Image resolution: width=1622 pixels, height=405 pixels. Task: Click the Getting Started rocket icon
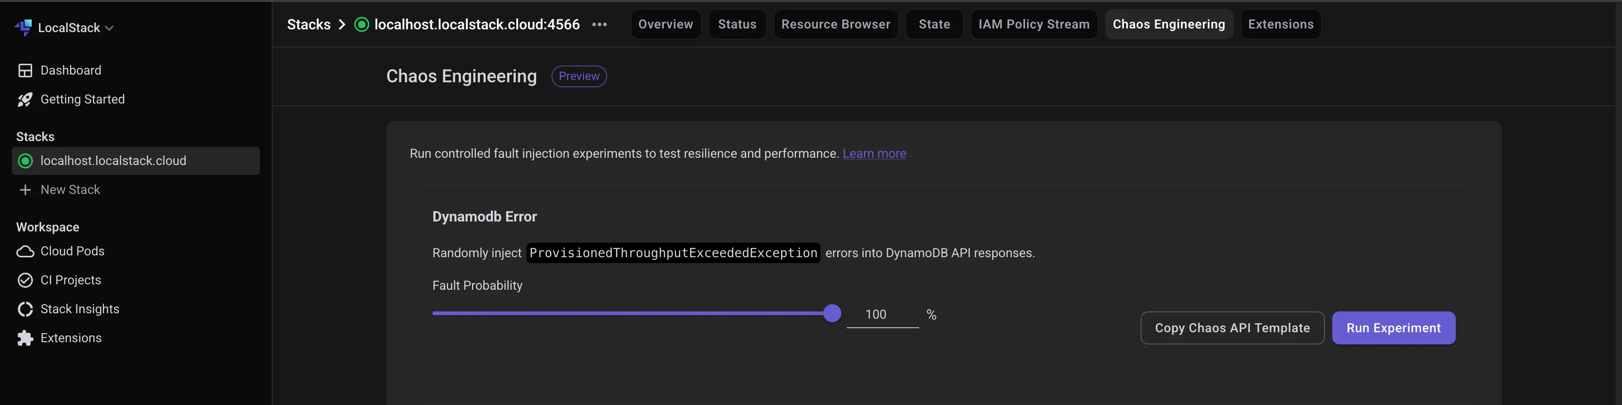25,99
